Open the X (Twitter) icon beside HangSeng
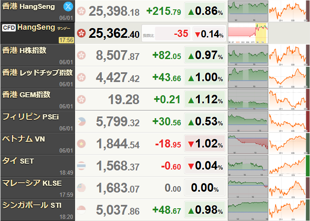The width and height of the screenshot is (310, 221). point(68,6)
